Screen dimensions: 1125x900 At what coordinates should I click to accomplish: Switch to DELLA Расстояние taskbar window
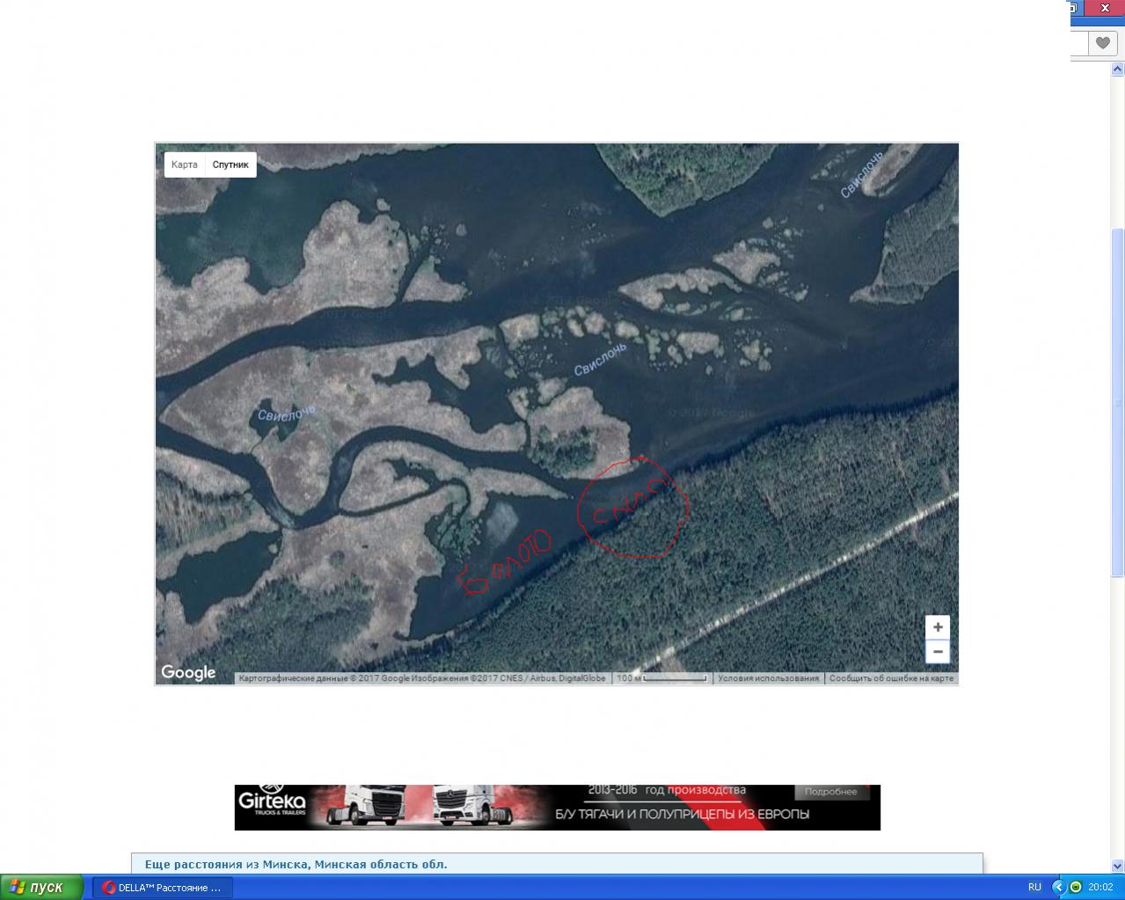click(x=163, y=887)
